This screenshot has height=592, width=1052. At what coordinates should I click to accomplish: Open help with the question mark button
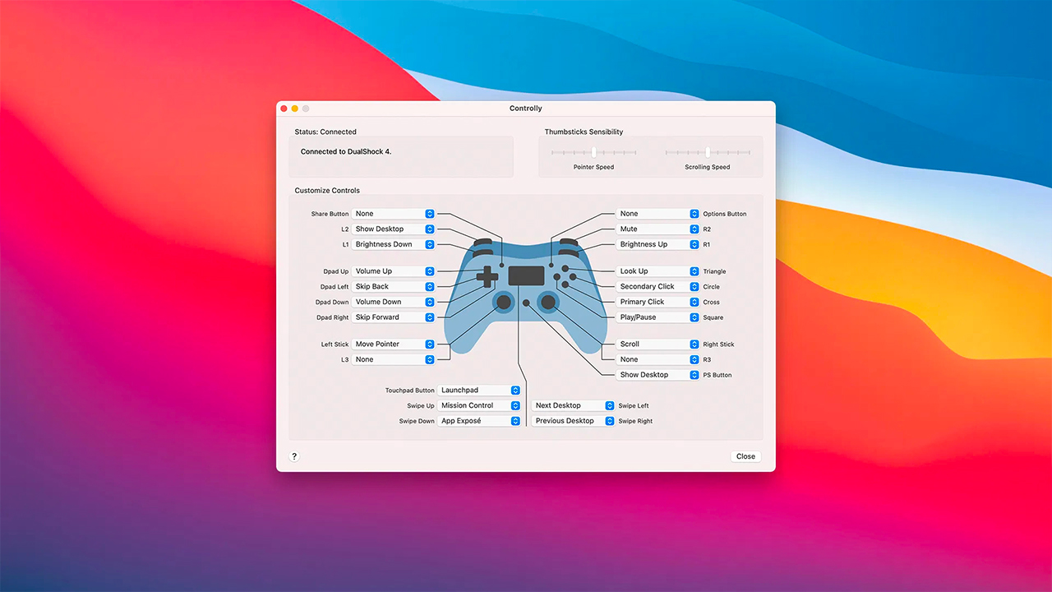click(x=294, y=456)
